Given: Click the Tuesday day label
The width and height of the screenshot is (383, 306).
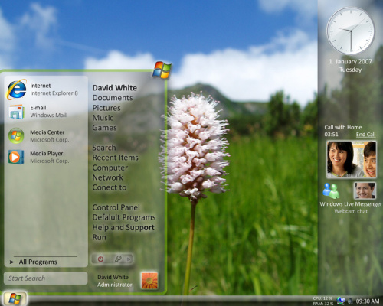Looking at the screenshot, I should click(x=350, y=70).
